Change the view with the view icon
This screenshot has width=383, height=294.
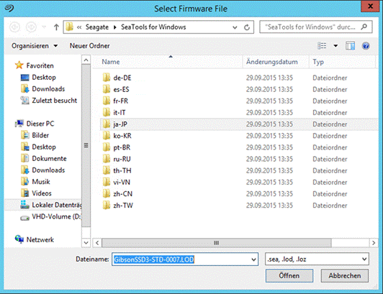(x=322, y=45)
